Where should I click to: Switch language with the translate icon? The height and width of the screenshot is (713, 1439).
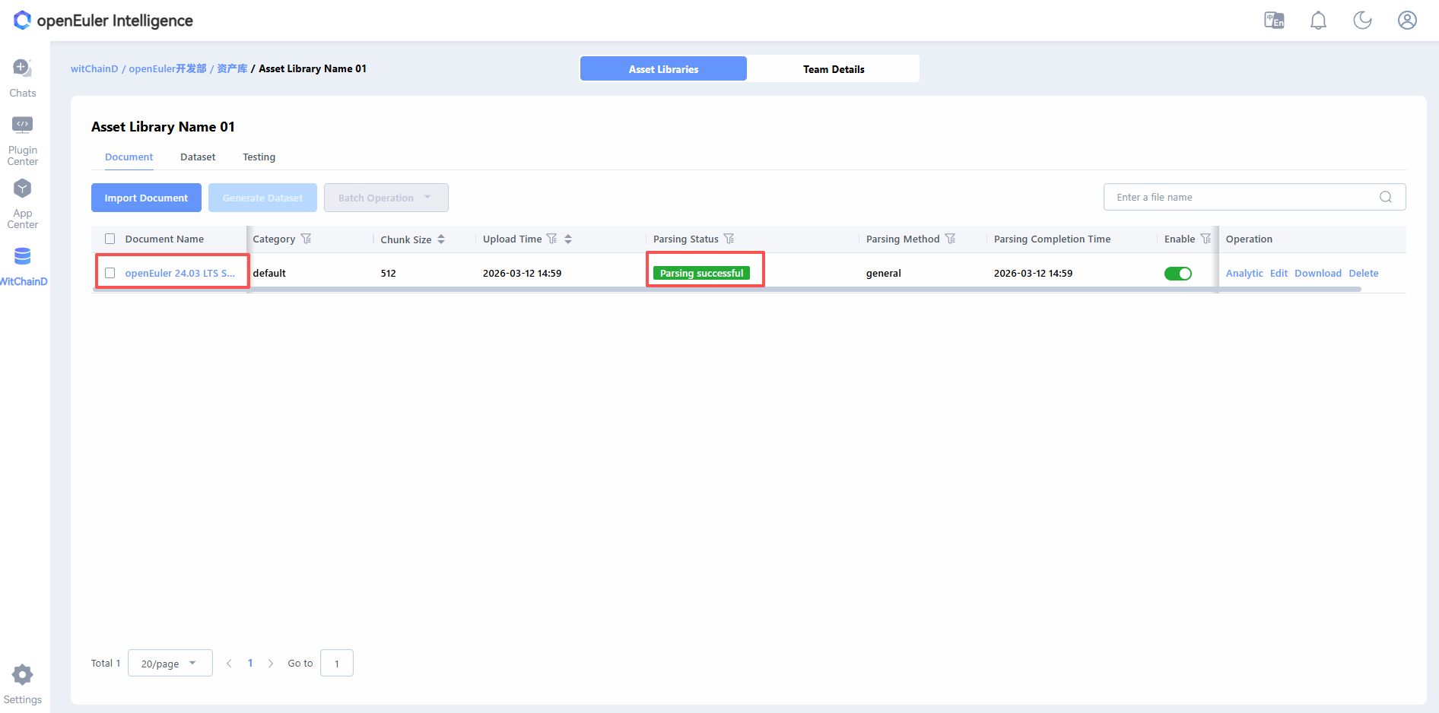coord(1274,21)
